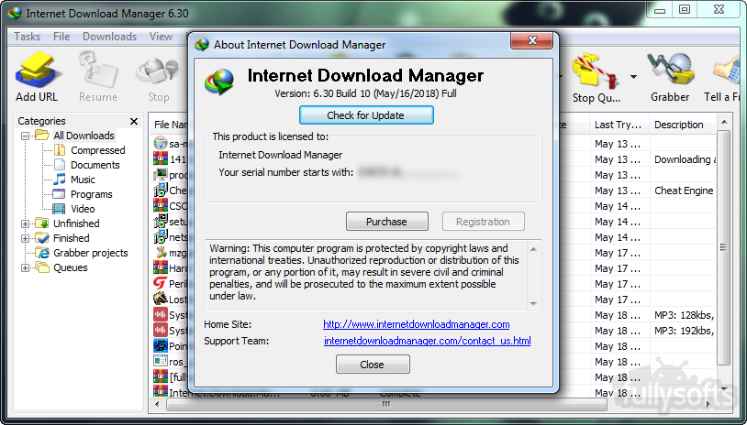
Task: Select the MP3: 192kbs description cell
Action: coord(684,331)
